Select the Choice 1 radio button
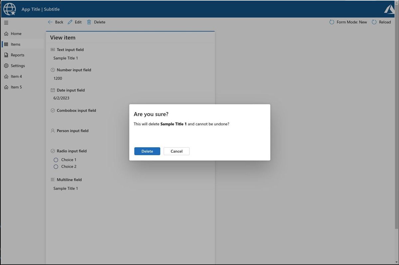 tap(56, 160)
